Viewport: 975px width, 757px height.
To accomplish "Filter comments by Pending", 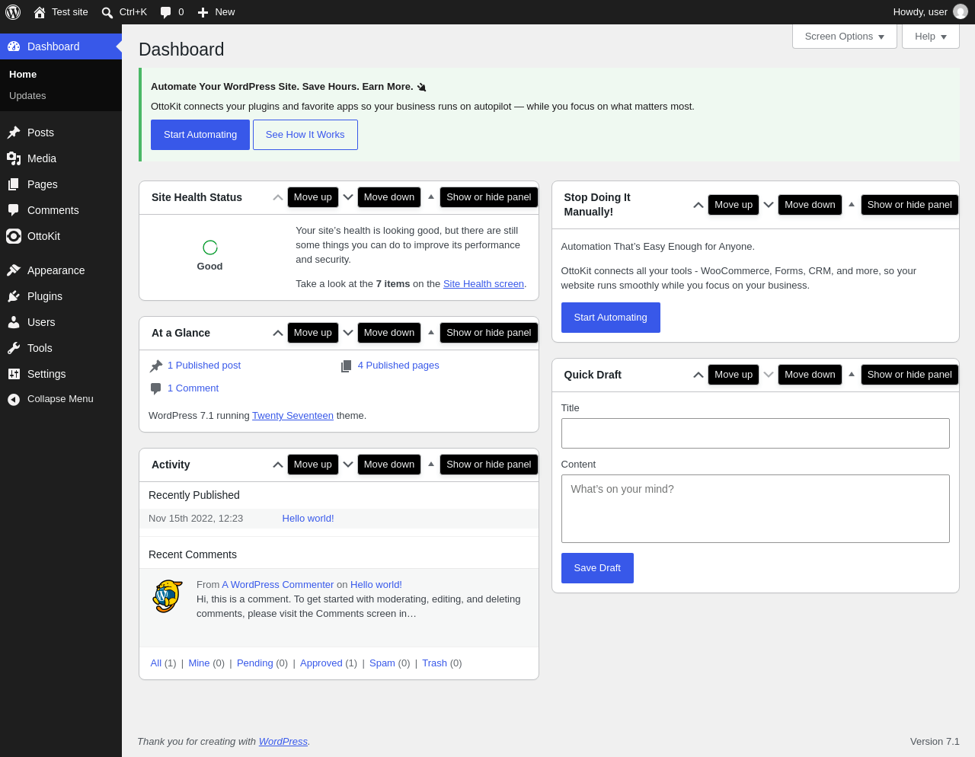I will [255, 663].
